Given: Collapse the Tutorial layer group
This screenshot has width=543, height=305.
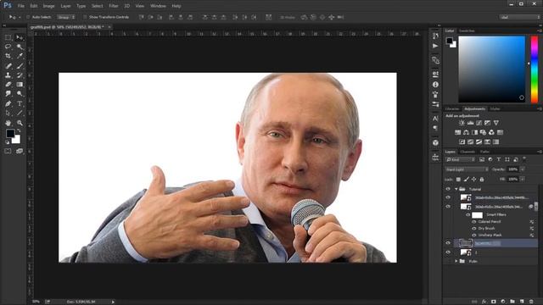Looking at the screenshot, I should point(456,189).
